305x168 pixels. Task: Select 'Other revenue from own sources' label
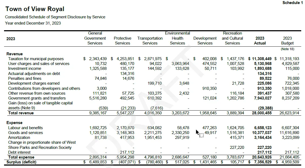pos(37,93)
